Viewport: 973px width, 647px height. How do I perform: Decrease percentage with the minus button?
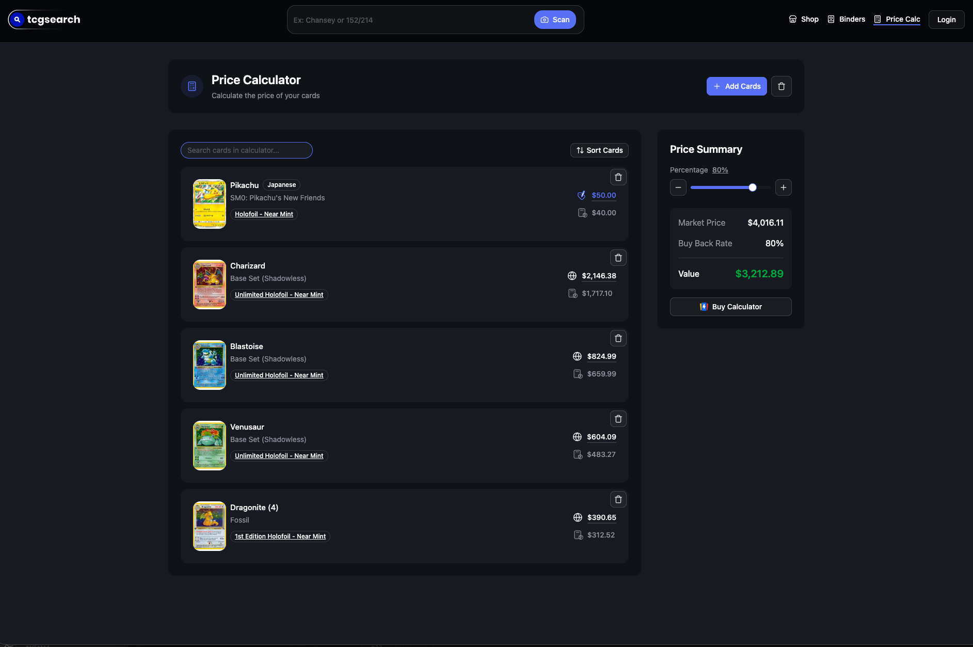click(678, 187)
